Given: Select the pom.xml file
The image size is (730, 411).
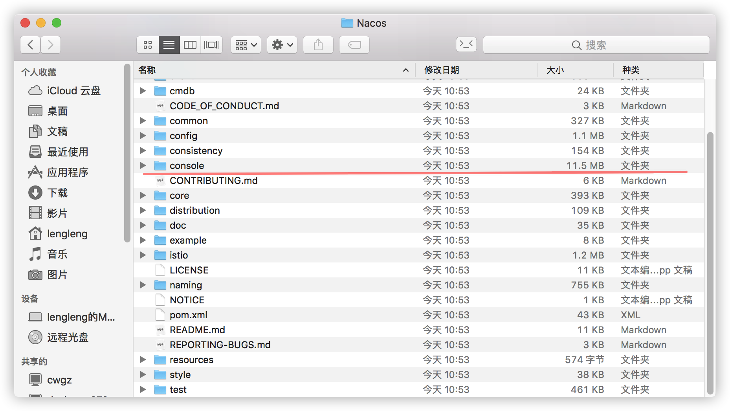Looking at the screenshot, I should [419, 315].
